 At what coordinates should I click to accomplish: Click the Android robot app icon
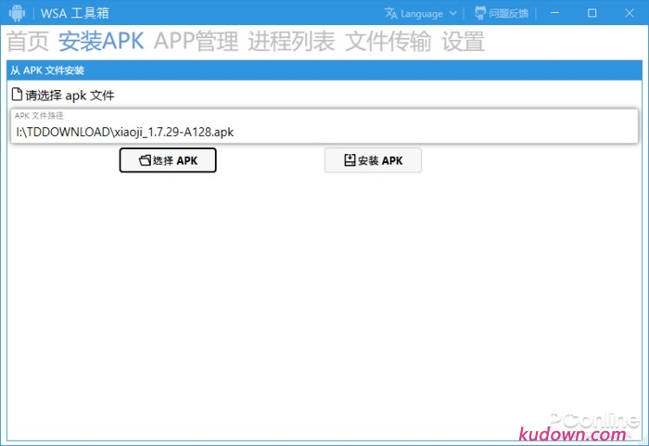[x=17, y=13]
